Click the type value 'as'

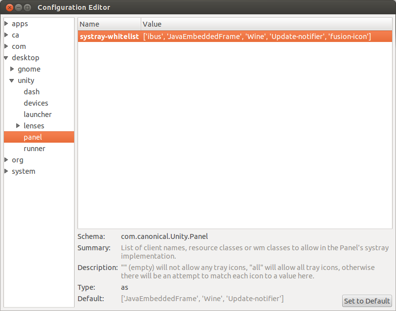[x=124, y=287]
